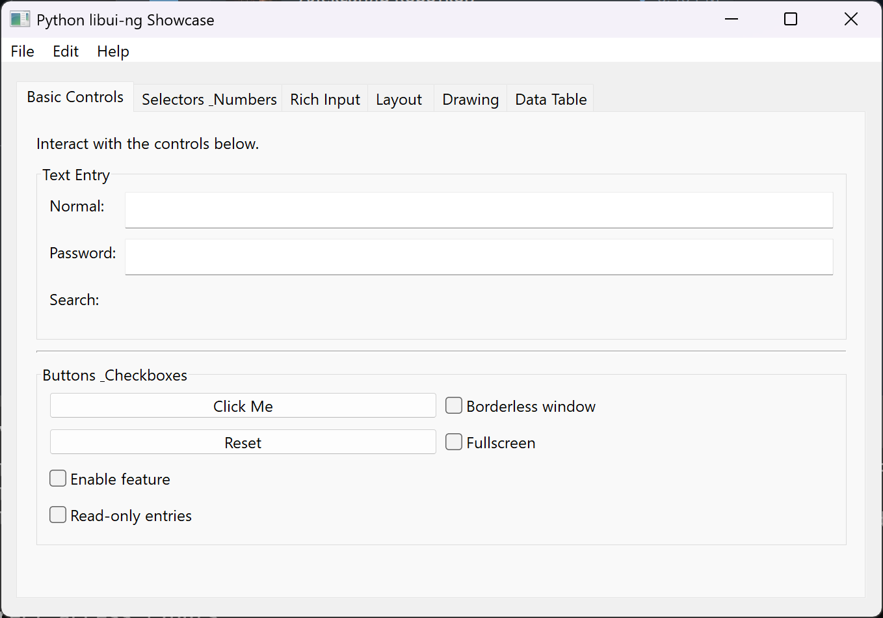Click the app icon in the title bar

click(20, 20)
